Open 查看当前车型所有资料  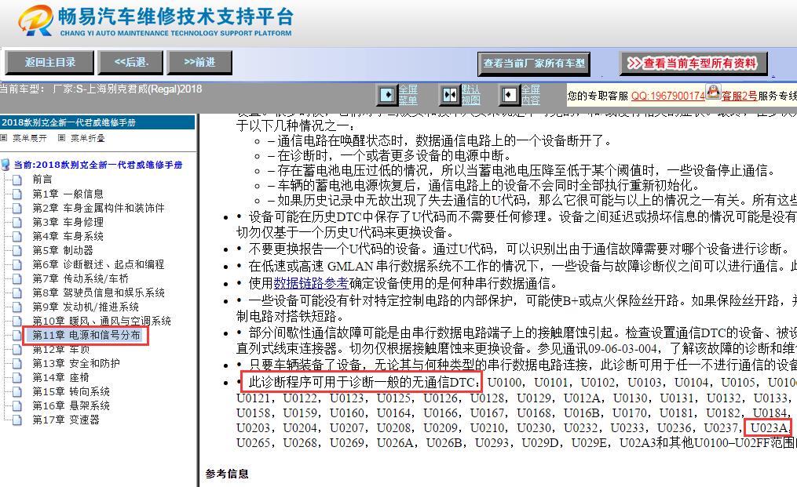click(x=693, y=64)
